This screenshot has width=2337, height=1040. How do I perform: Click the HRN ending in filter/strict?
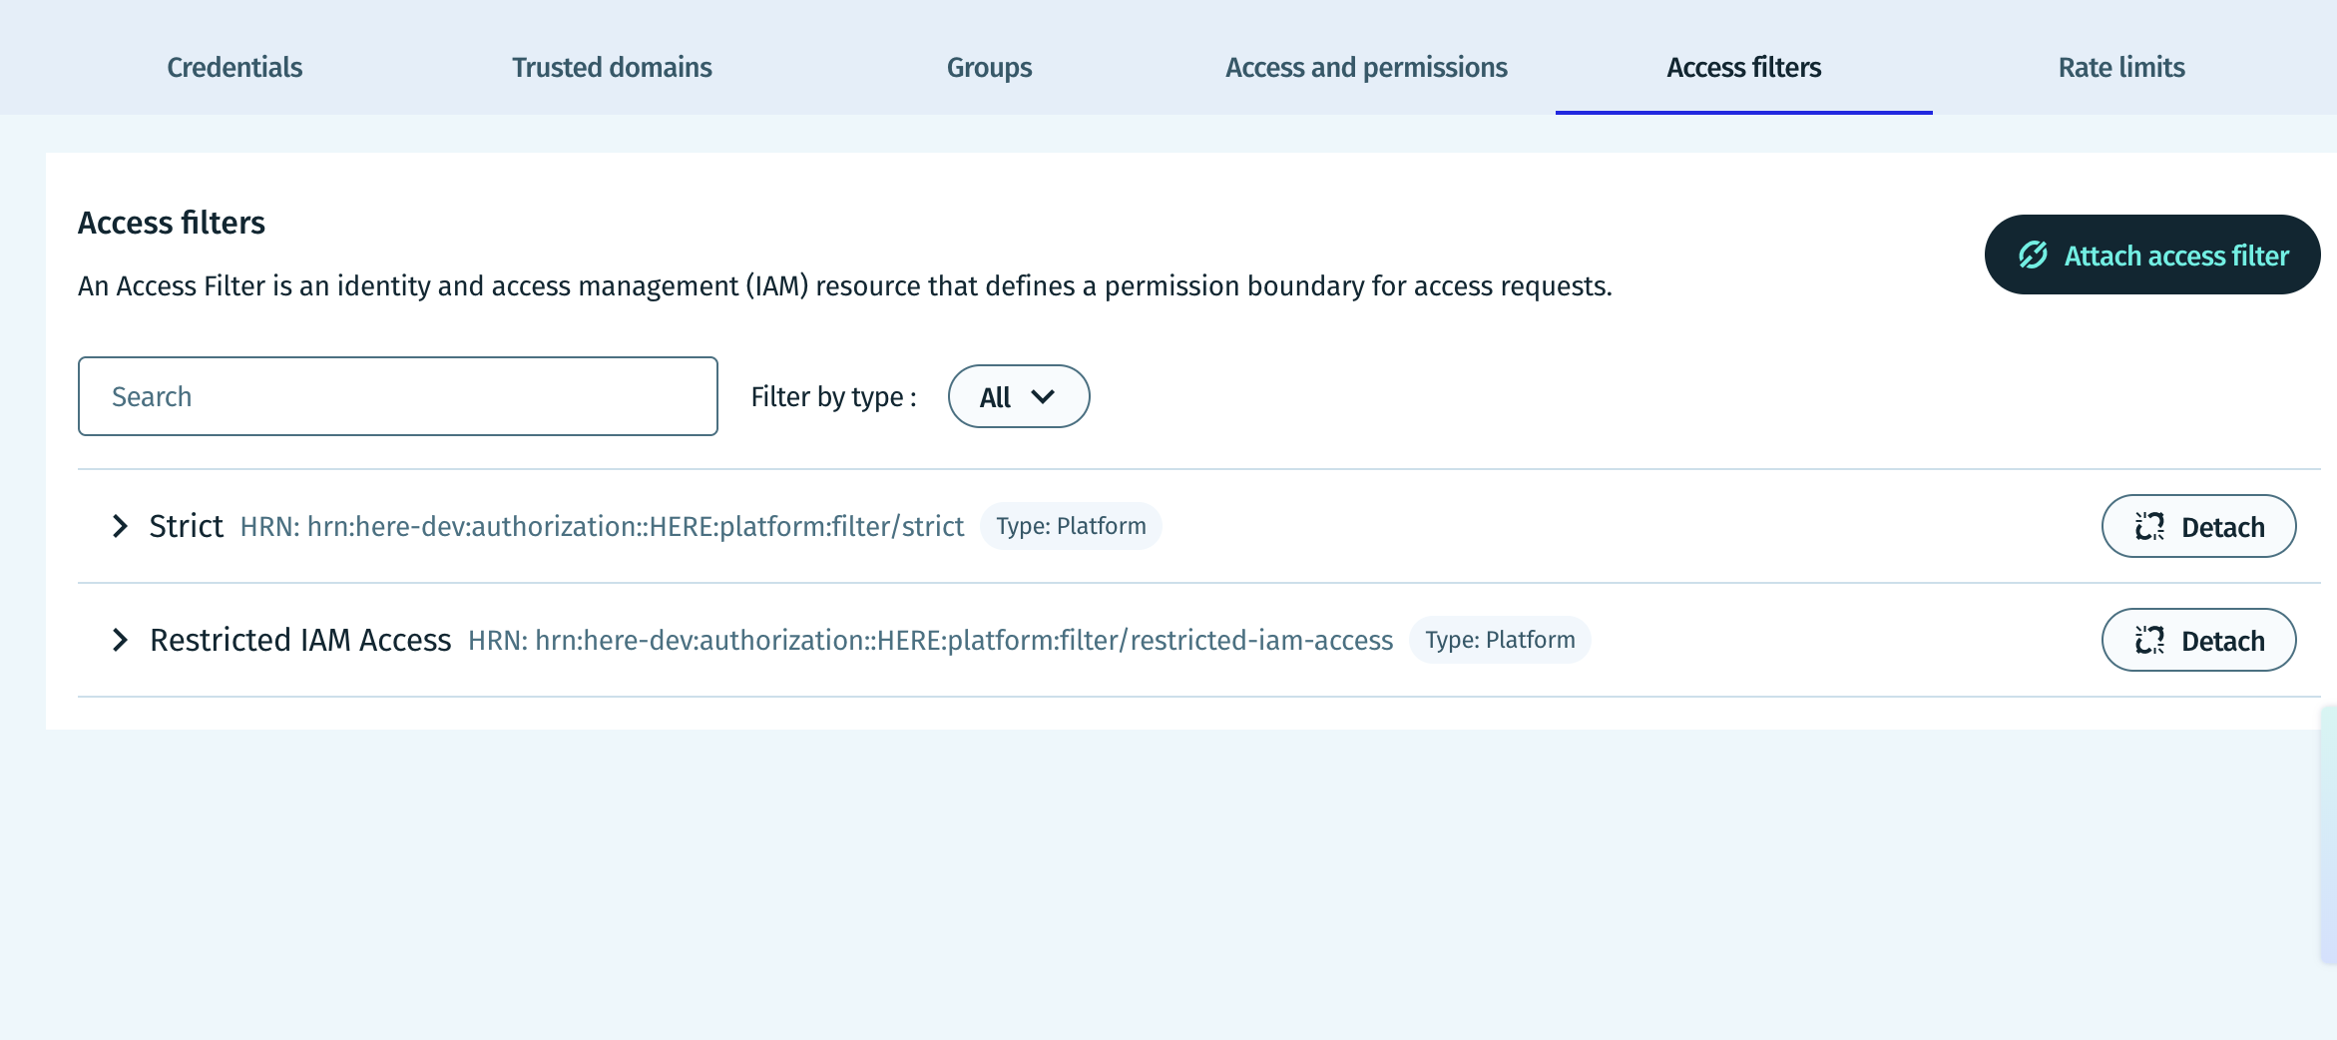pyautogui.click(x=602, y=526)
